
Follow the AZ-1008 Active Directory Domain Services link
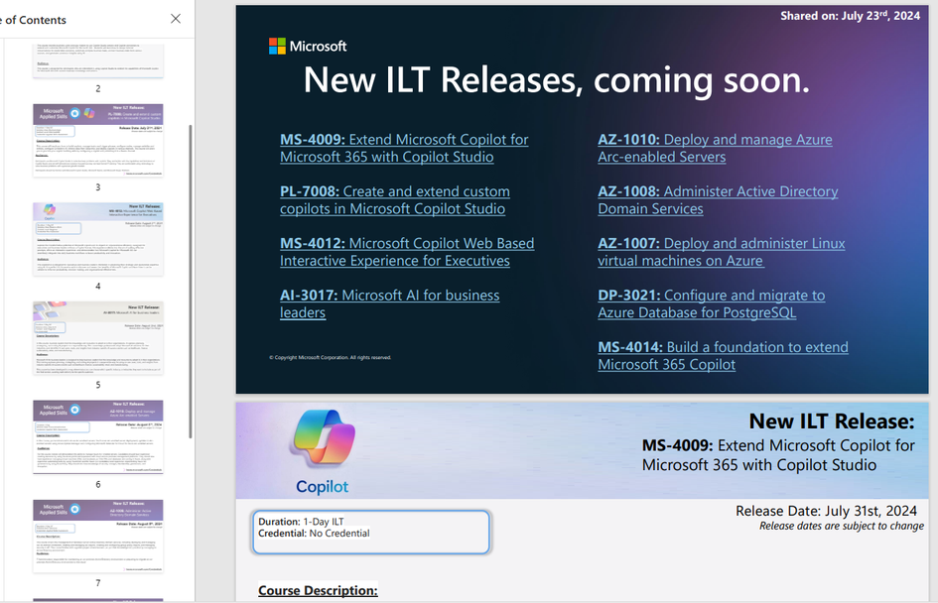tap(718, 200)
